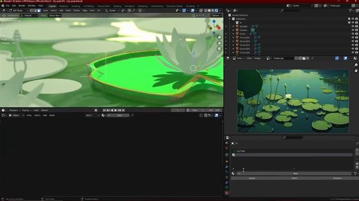Click the outliner search field
The height and width of the screenshot is (201, 359).
[290, 11]
